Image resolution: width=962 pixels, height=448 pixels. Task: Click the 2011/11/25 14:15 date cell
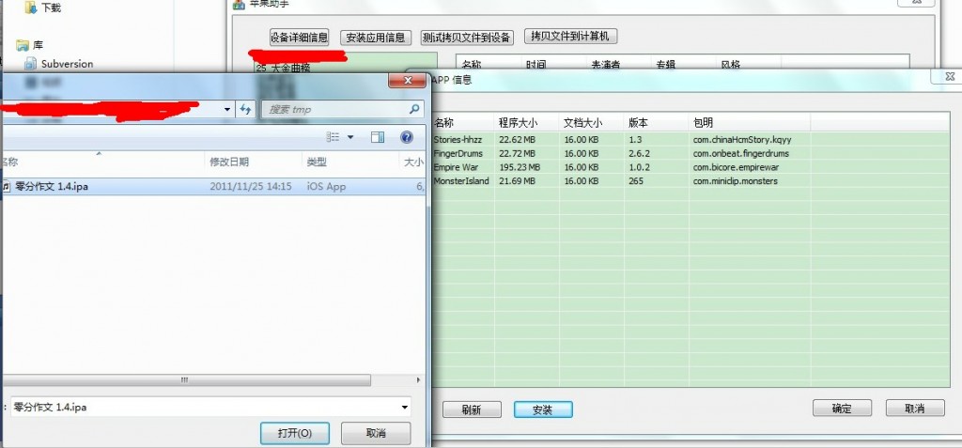click(250, 187)
